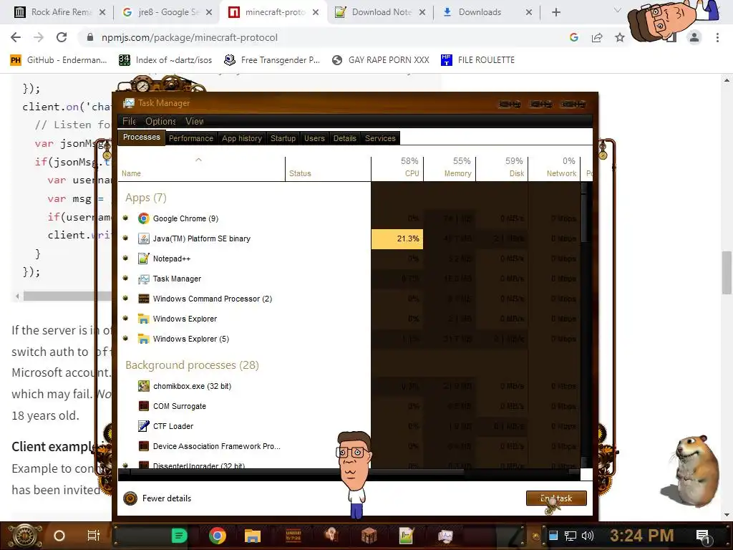This screenshot has height=550, width=733.
Task: Open the steampunk Start button
Action: (24, 536)
